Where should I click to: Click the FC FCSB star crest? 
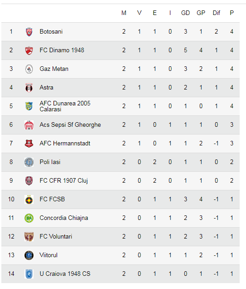(x=29, y=199)
